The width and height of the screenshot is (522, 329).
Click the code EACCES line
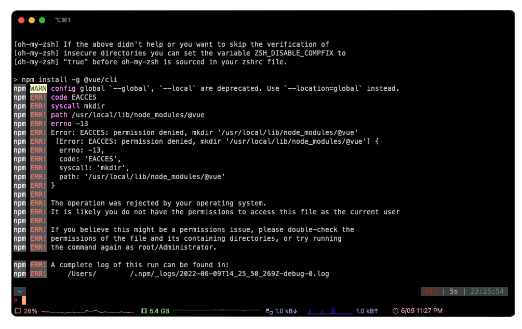click(x=74, y=97)
